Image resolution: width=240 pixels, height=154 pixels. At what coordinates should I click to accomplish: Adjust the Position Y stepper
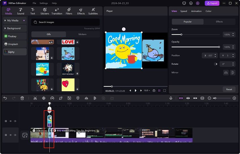[233, 55]
